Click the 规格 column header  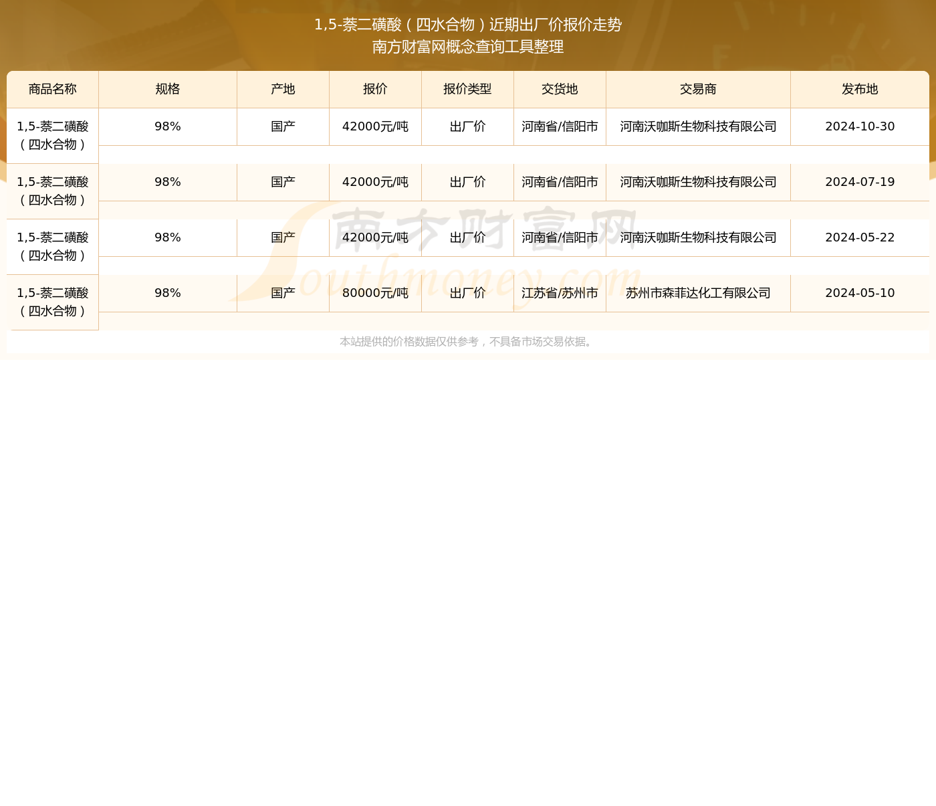[168, 90]
